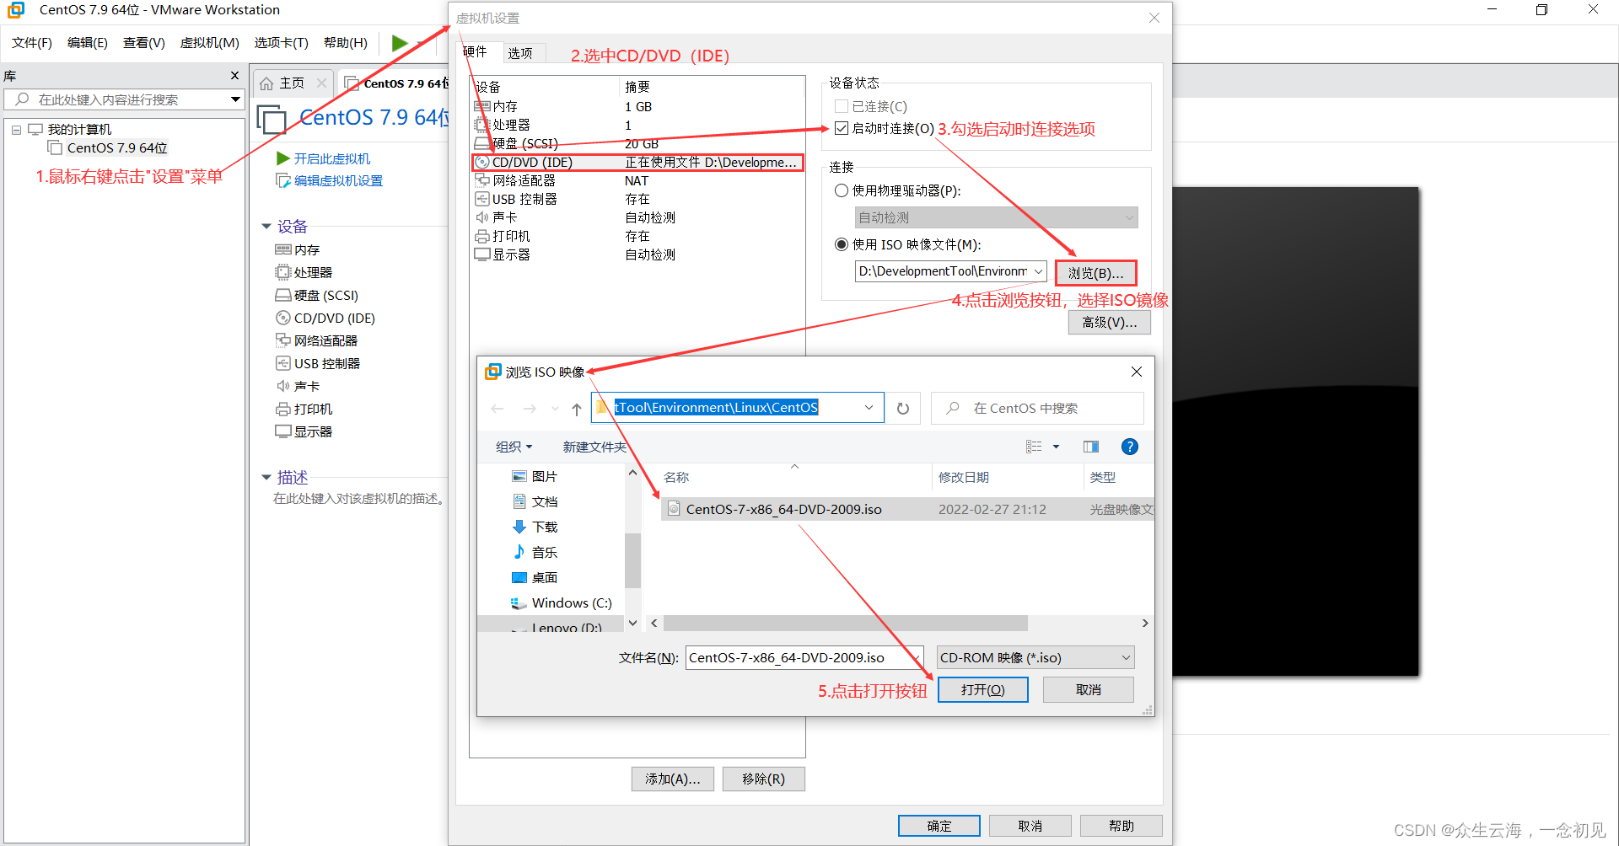Check the 已连接(C) checkbox
Image resolution: width=1619 pixels, height=846 pixels.
pyautogui.click(x=841, y=106)
